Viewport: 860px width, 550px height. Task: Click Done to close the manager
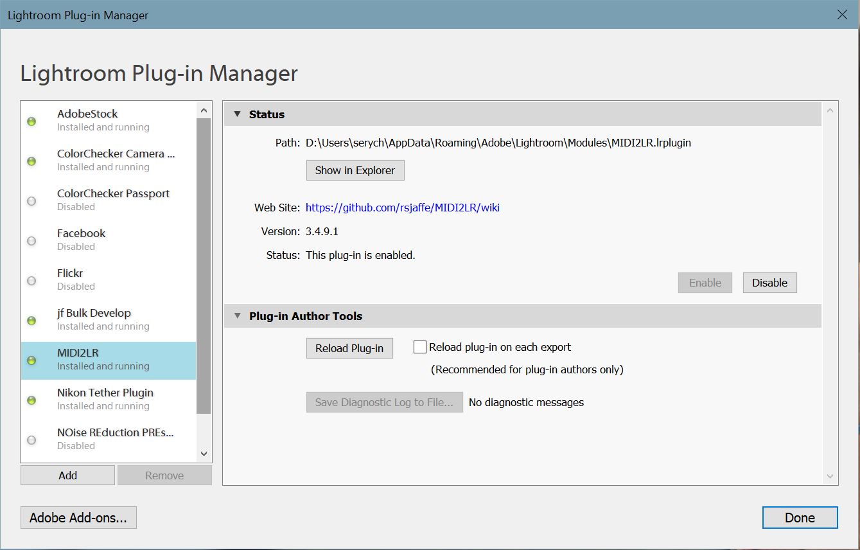(x=800, y=518)
